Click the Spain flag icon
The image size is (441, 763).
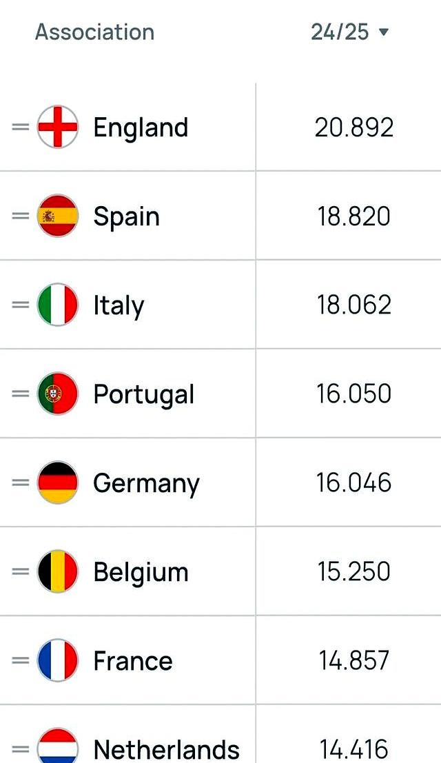coord(57,216)
